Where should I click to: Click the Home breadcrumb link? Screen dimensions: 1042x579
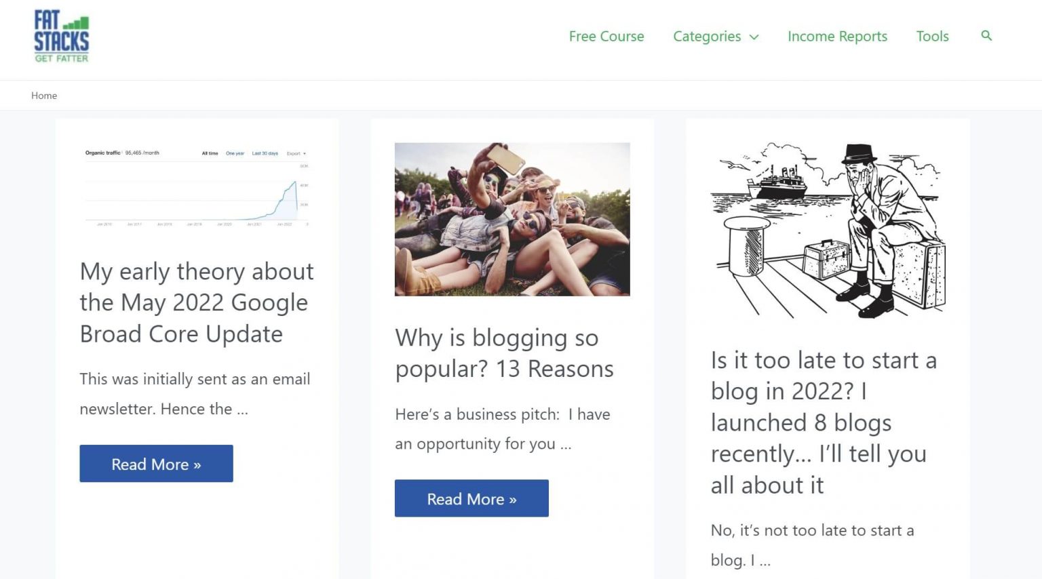click(x=43, y=95)
